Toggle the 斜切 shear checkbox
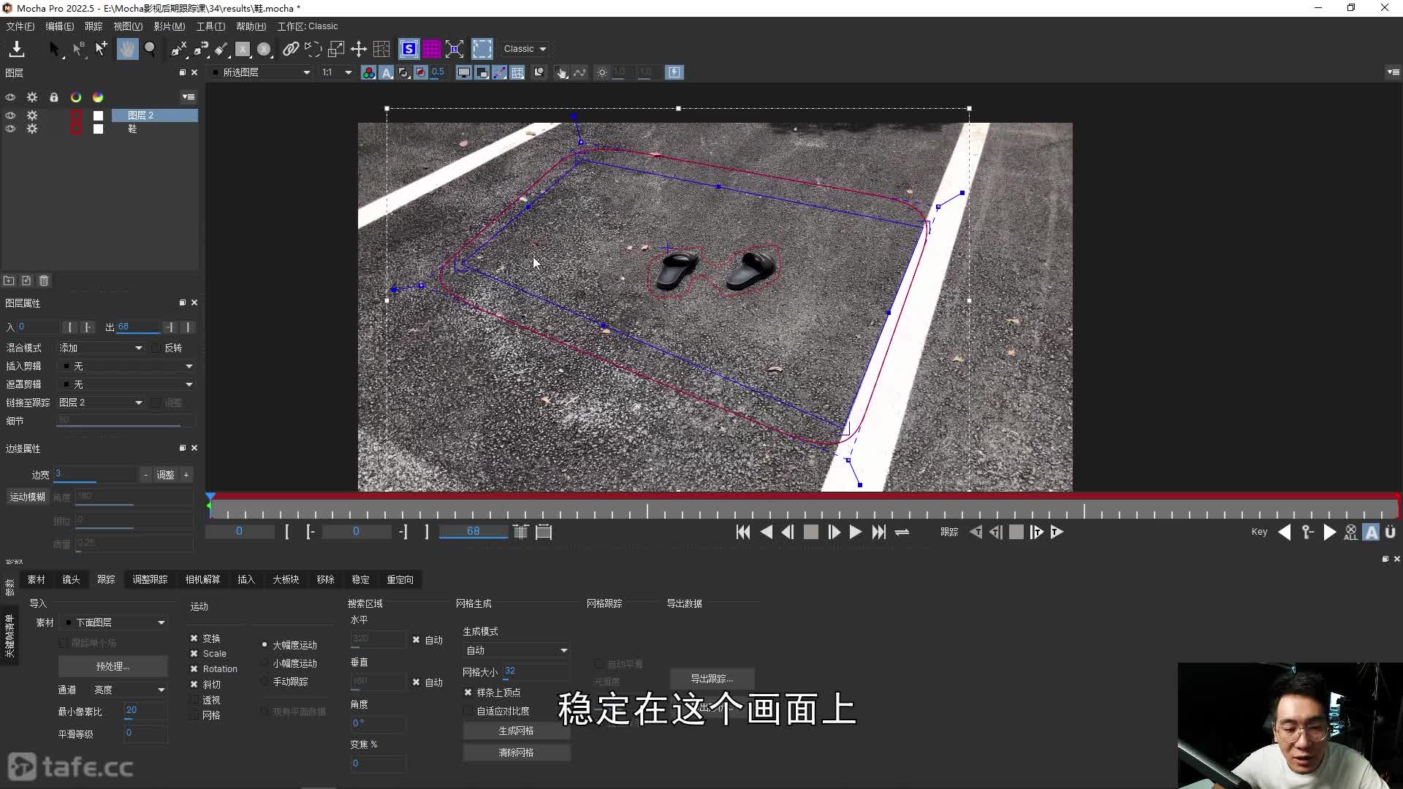Screen dimensions: 1403x789 (x=194, y=684)
